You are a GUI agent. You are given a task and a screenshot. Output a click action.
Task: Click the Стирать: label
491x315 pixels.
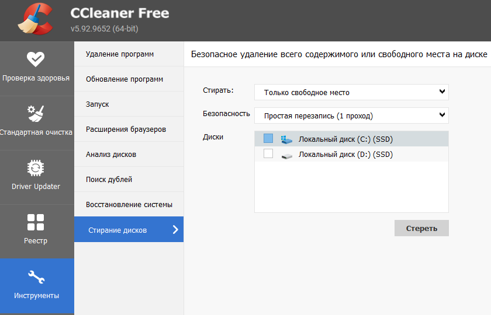[x=218, y=90]
